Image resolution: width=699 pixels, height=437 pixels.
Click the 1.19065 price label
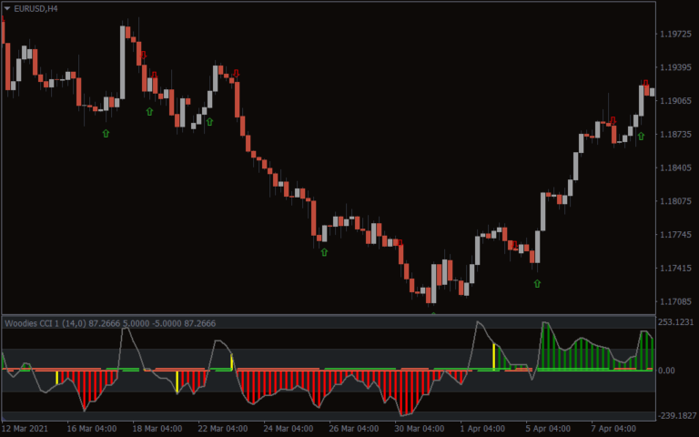pos(676,101)
